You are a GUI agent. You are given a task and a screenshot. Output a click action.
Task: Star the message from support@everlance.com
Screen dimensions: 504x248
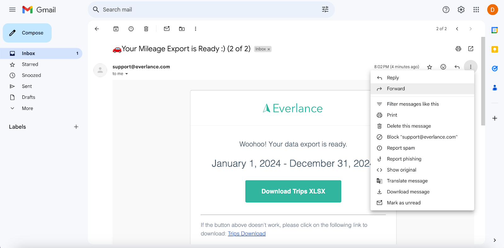pos(429,67)
